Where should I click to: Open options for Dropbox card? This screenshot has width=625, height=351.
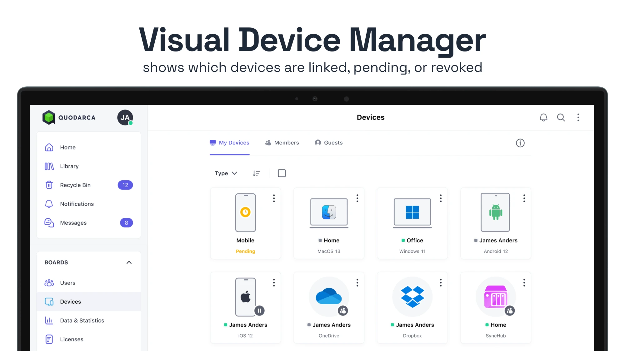[x=441, y=283]
